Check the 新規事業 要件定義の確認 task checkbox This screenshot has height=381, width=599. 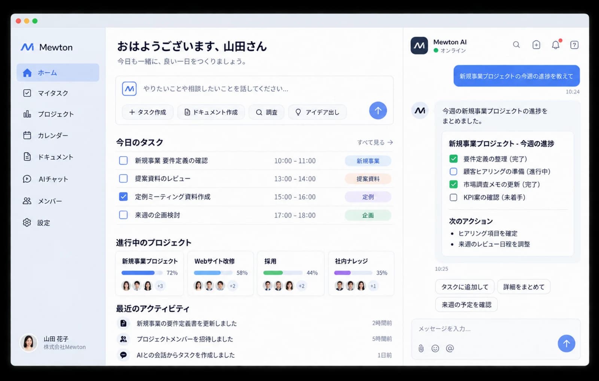pos(123,161)
